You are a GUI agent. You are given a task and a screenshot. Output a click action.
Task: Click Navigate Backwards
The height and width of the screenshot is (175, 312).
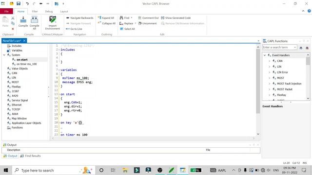[x=79, y=18]
